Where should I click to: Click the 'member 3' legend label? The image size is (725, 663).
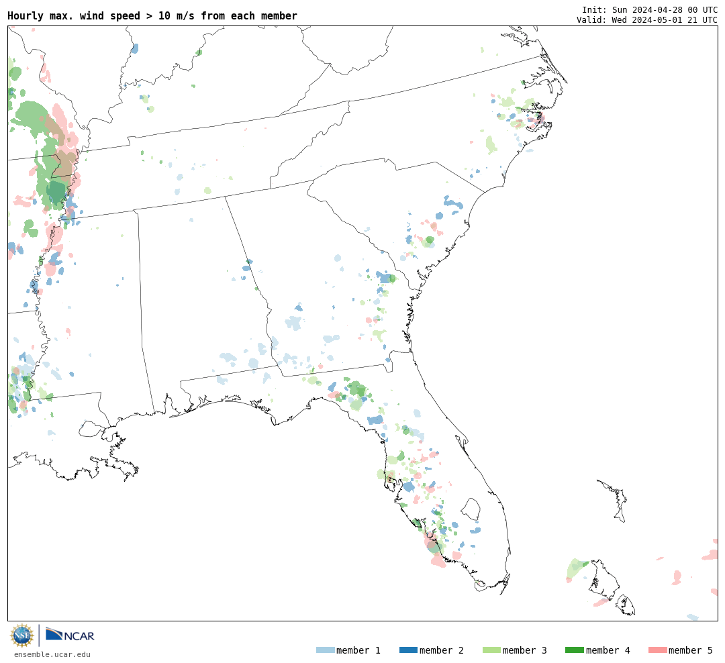[525, 650]
